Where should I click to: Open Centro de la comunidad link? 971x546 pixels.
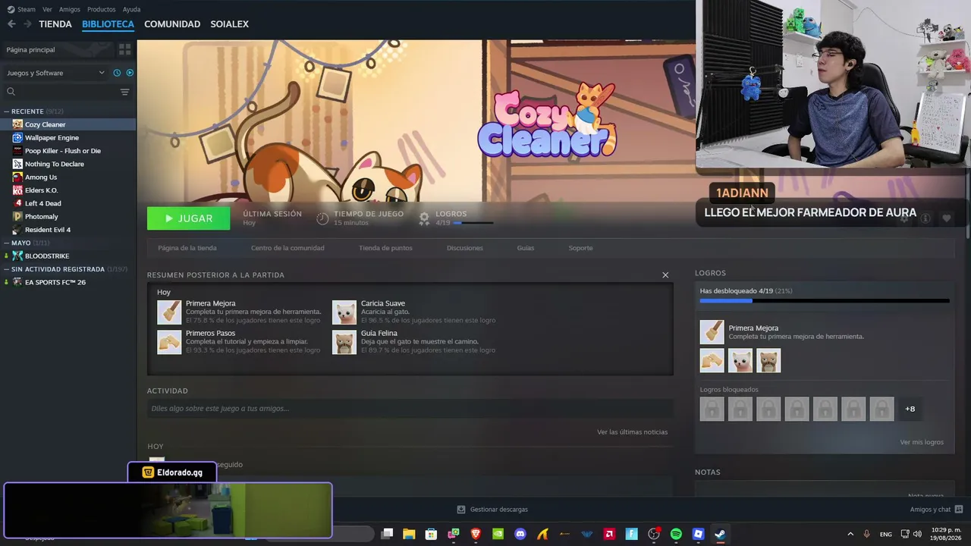pyautogui.click(x=288, y=248)
